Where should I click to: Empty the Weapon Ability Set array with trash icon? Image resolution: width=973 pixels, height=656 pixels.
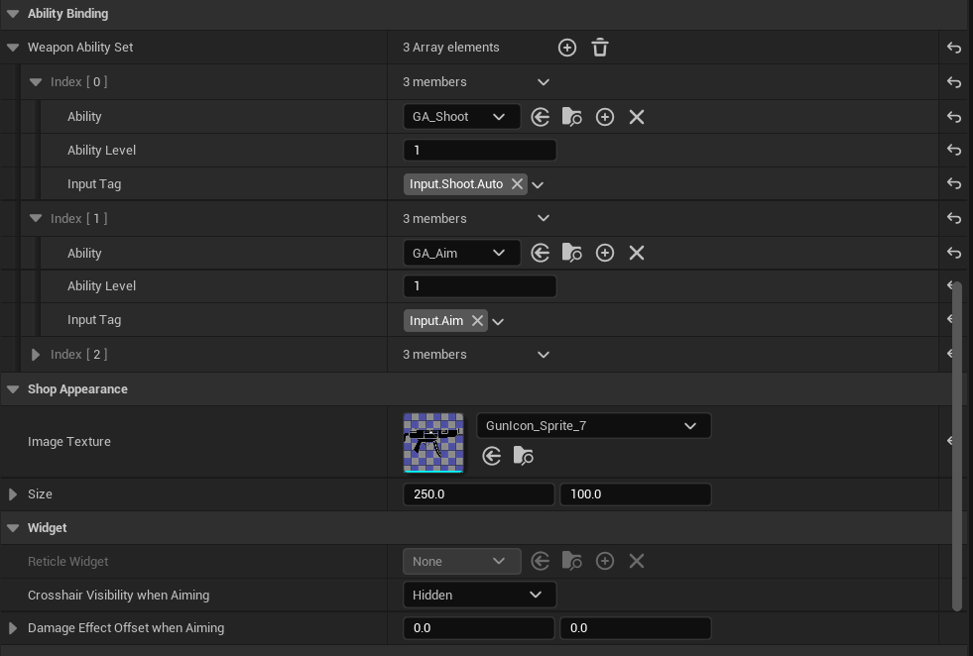(600, 48)
